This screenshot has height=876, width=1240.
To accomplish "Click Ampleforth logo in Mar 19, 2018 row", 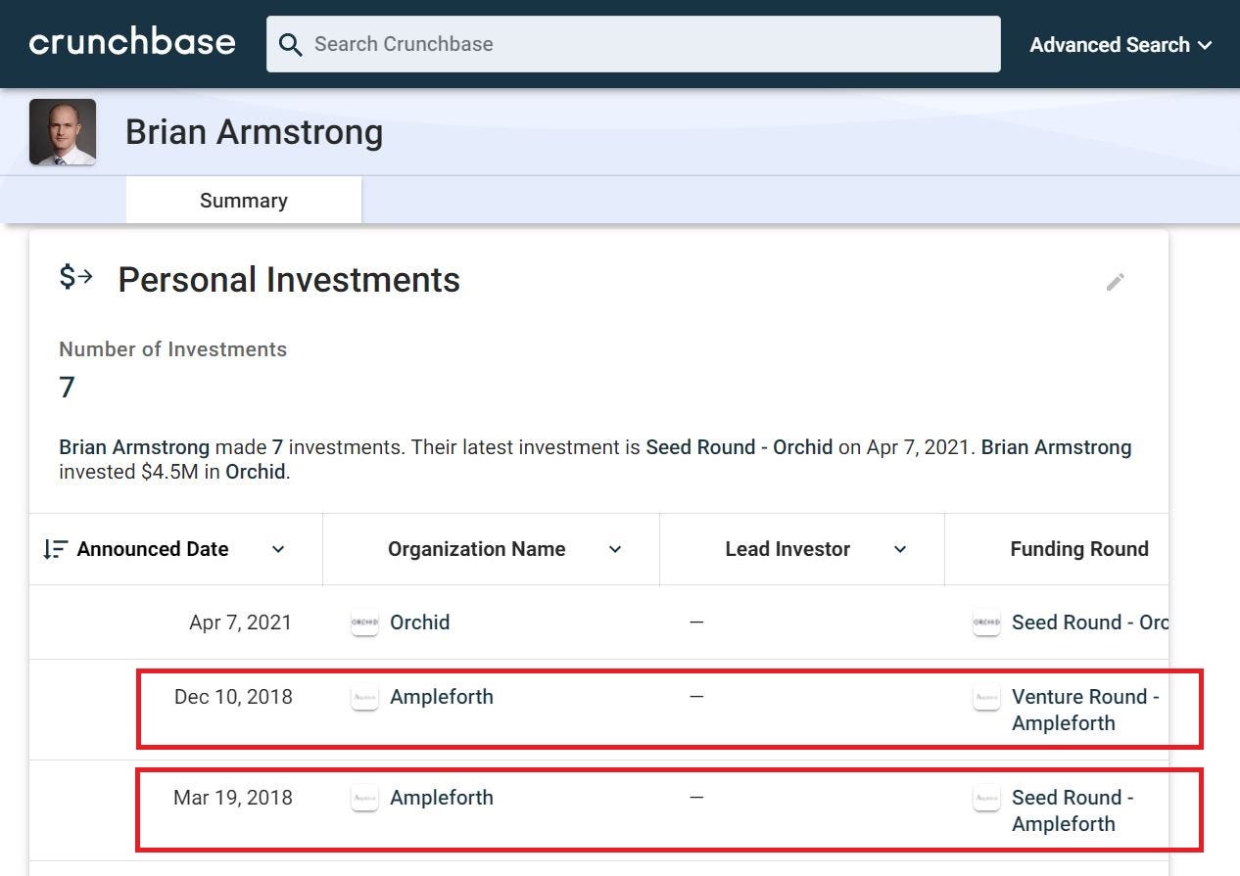I will coord(364,798).
